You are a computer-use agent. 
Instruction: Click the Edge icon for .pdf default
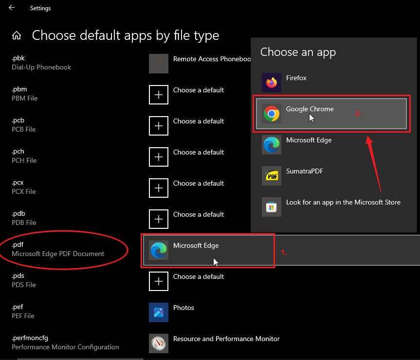(x=159, y=250)
